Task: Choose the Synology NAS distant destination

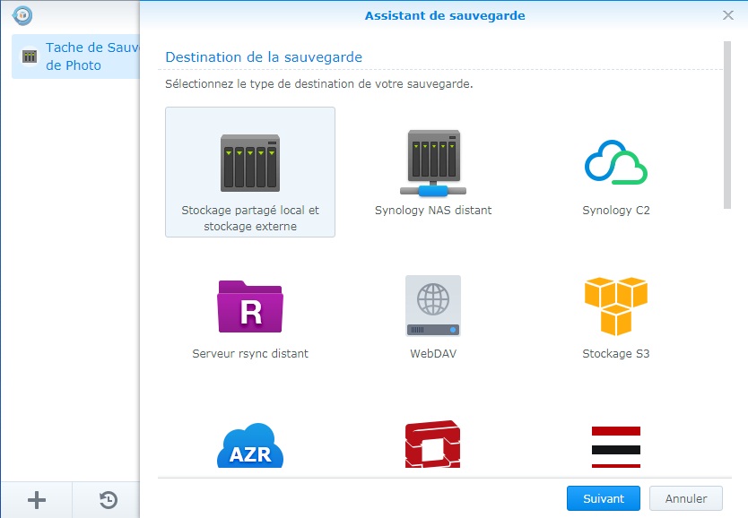Action: pyautogui.click(x=432, y=163)
